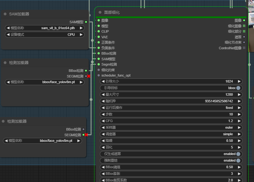Click SEGM检测 output port of lower 检测加载器
Screen dimensions: 254x182
click(x=83, y=135)
